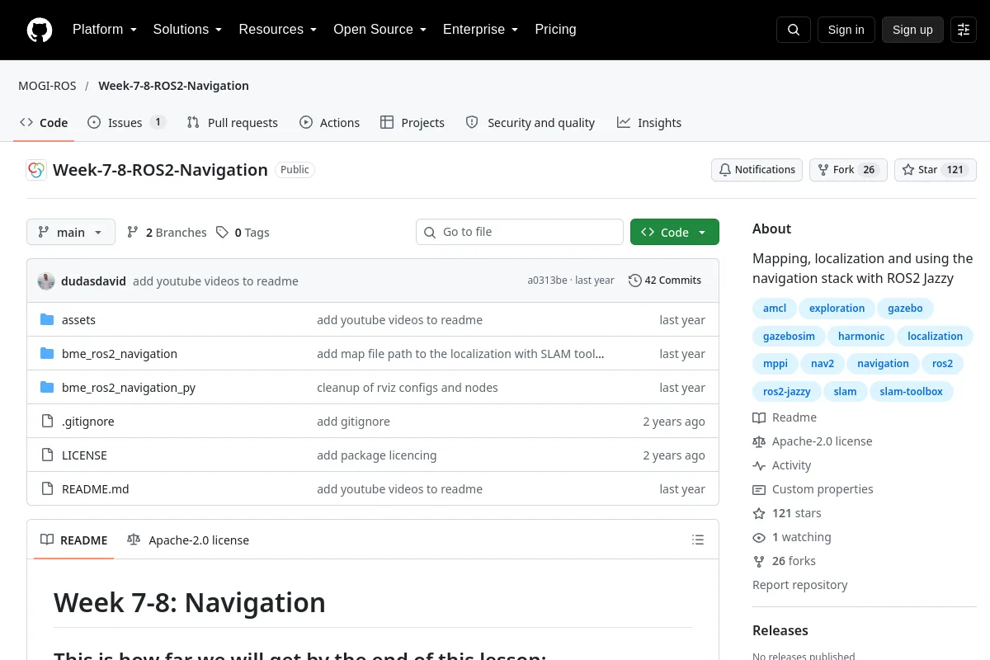Image resolution: width=990 pixels, height=660 pixels.
Task: Click the eye icon beside 1 watching
Action: (x=759, y=537)
